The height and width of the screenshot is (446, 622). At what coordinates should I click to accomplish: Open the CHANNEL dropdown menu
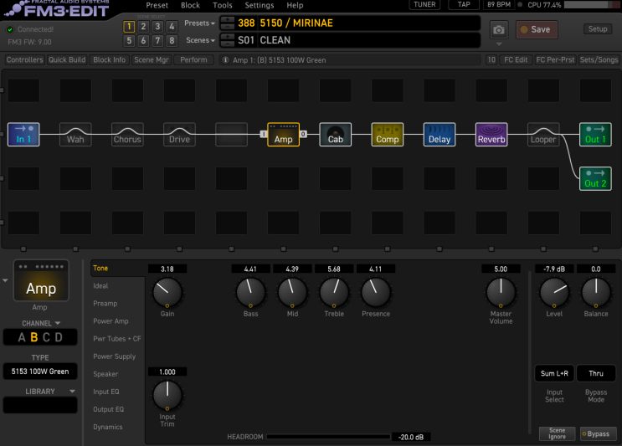coord(41,323)
